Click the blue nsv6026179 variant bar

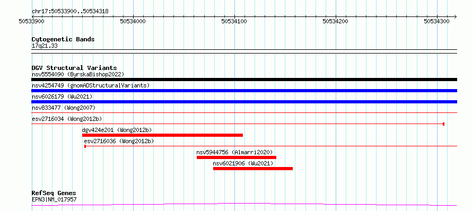[x=244, y=102]
